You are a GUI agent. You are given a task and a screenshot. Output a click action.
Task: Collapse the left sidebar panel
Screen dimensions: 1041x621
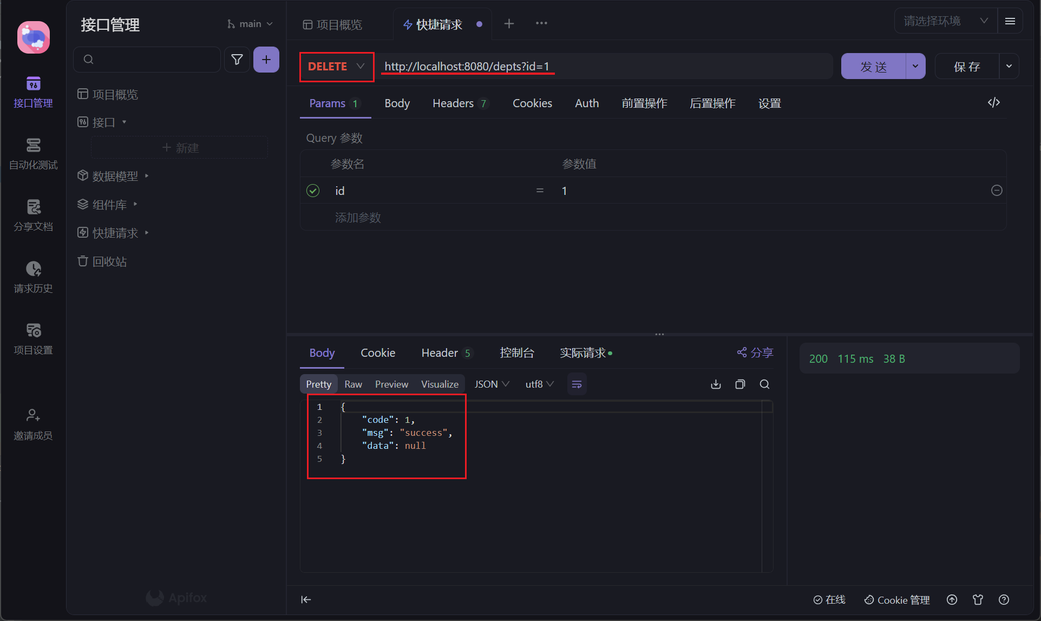tap(306, 599)
